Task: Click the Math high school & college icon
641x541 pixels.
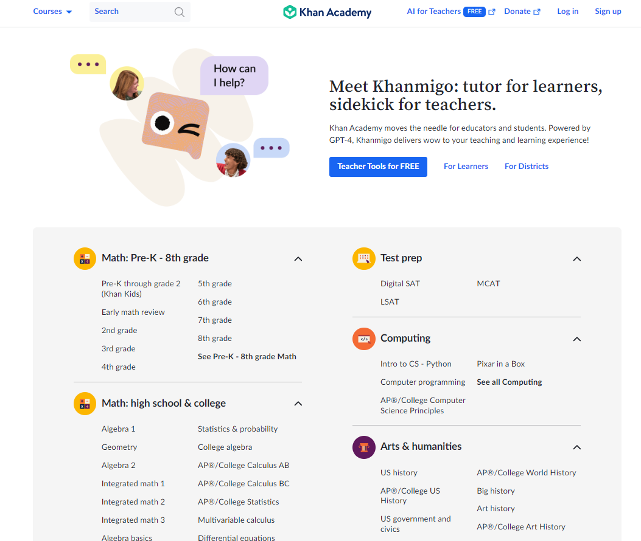Action: pos(85,404)
